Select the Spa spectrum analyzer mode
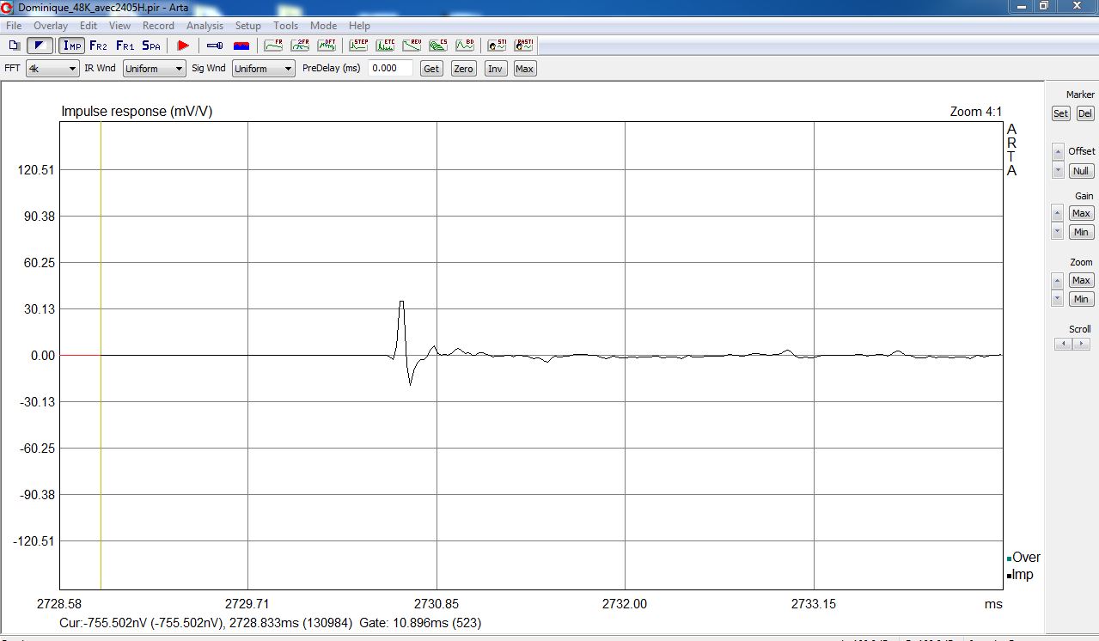 151,46
